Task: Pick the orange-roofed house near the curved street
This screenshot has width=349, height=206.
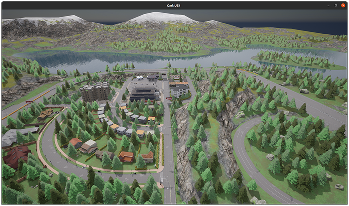Action: tap(126, 157)
